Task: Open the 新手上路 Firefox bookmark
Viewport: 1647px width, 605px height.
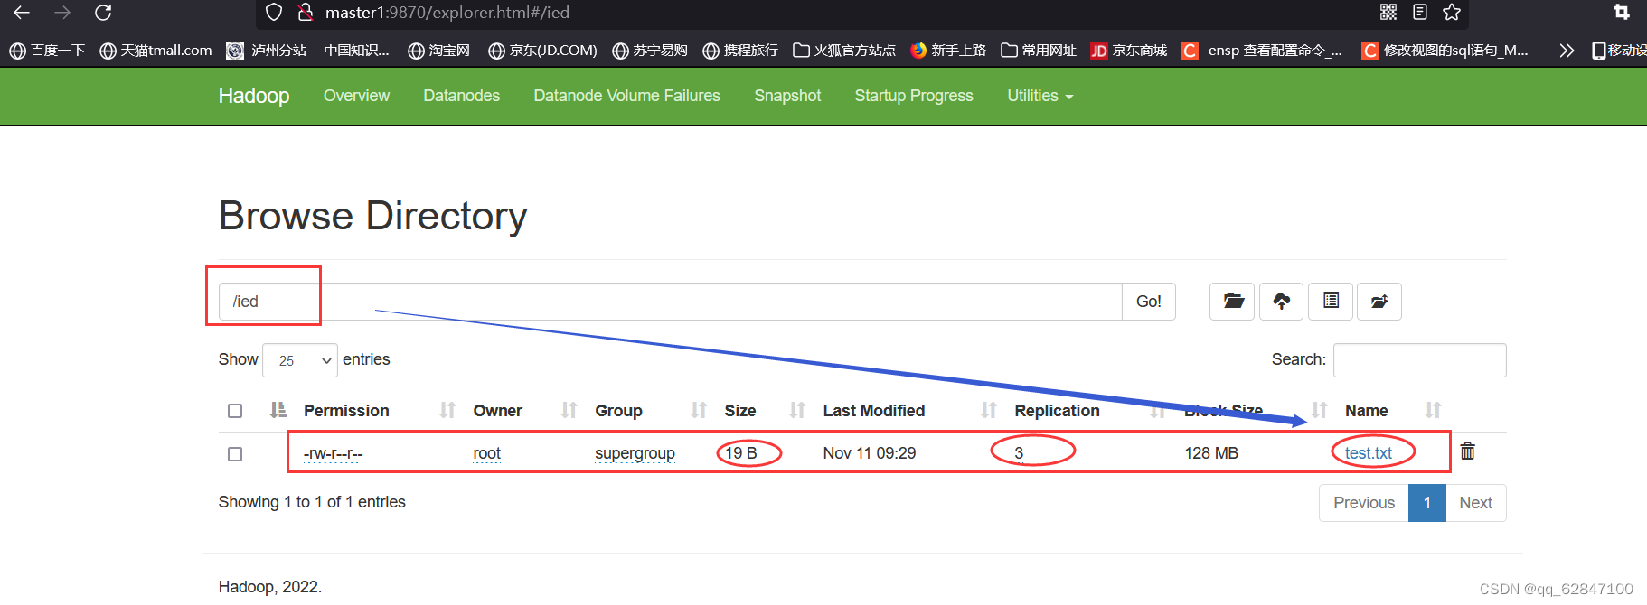Action: 948,51
